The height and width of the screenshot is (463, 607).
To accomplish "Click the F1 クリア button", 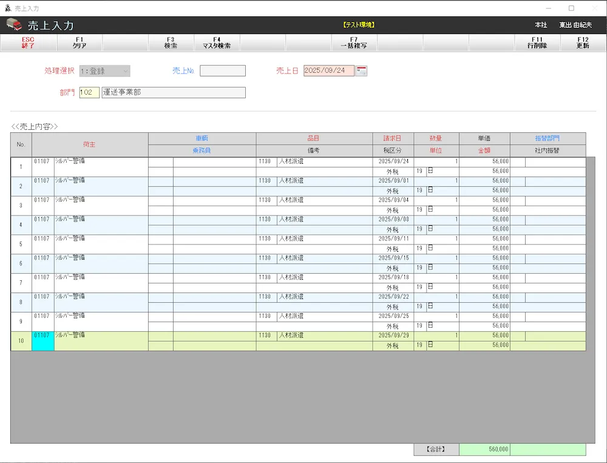I will [80, 42].
